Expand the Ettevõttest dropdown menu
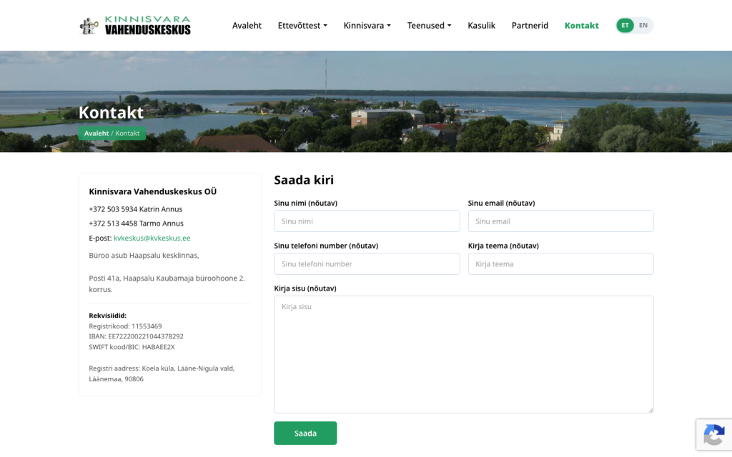The image size is (732, 457). (x=302, y=26)
